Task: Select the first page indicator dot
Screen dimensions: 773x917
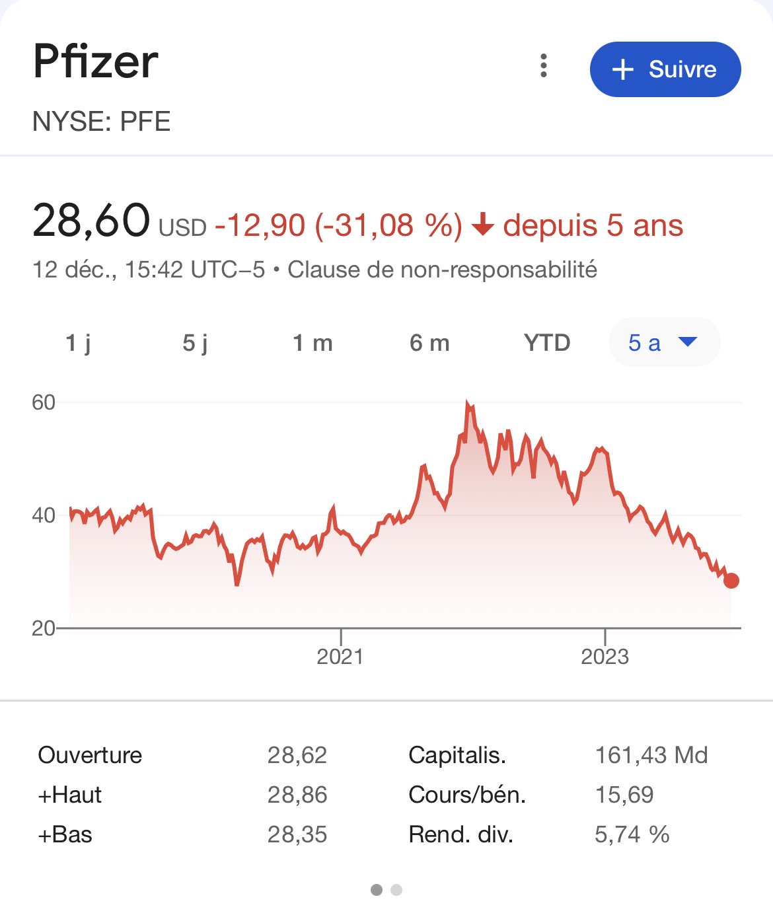Action: pos(377,890)
